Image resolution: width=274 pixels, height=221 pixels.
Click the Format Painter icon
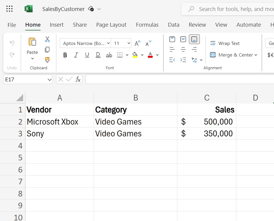(x=47, y=60)
